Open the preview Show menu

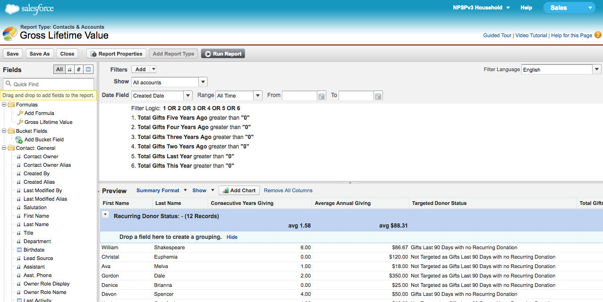point(203,190)
